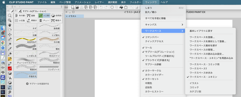Click サブツールを追加する button
241x97 pixels.
(x=37, y=84)
